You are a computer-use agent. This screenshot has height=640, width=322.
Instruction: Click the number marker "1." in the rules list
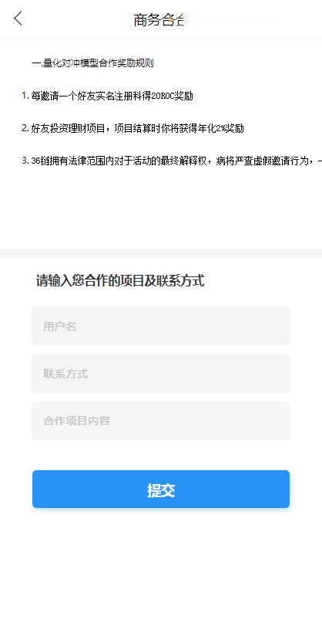click(25, 96)
